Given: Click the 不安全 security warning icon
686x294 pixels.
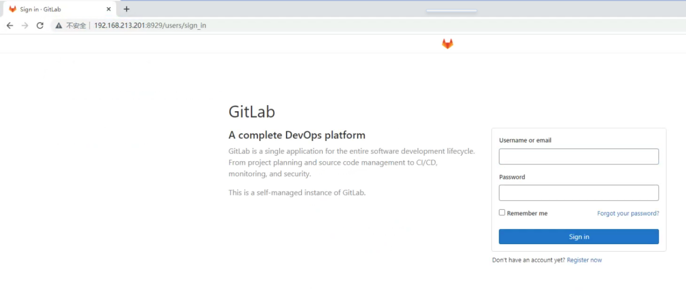Looking at the screenshot, I should tap(59, 25).
